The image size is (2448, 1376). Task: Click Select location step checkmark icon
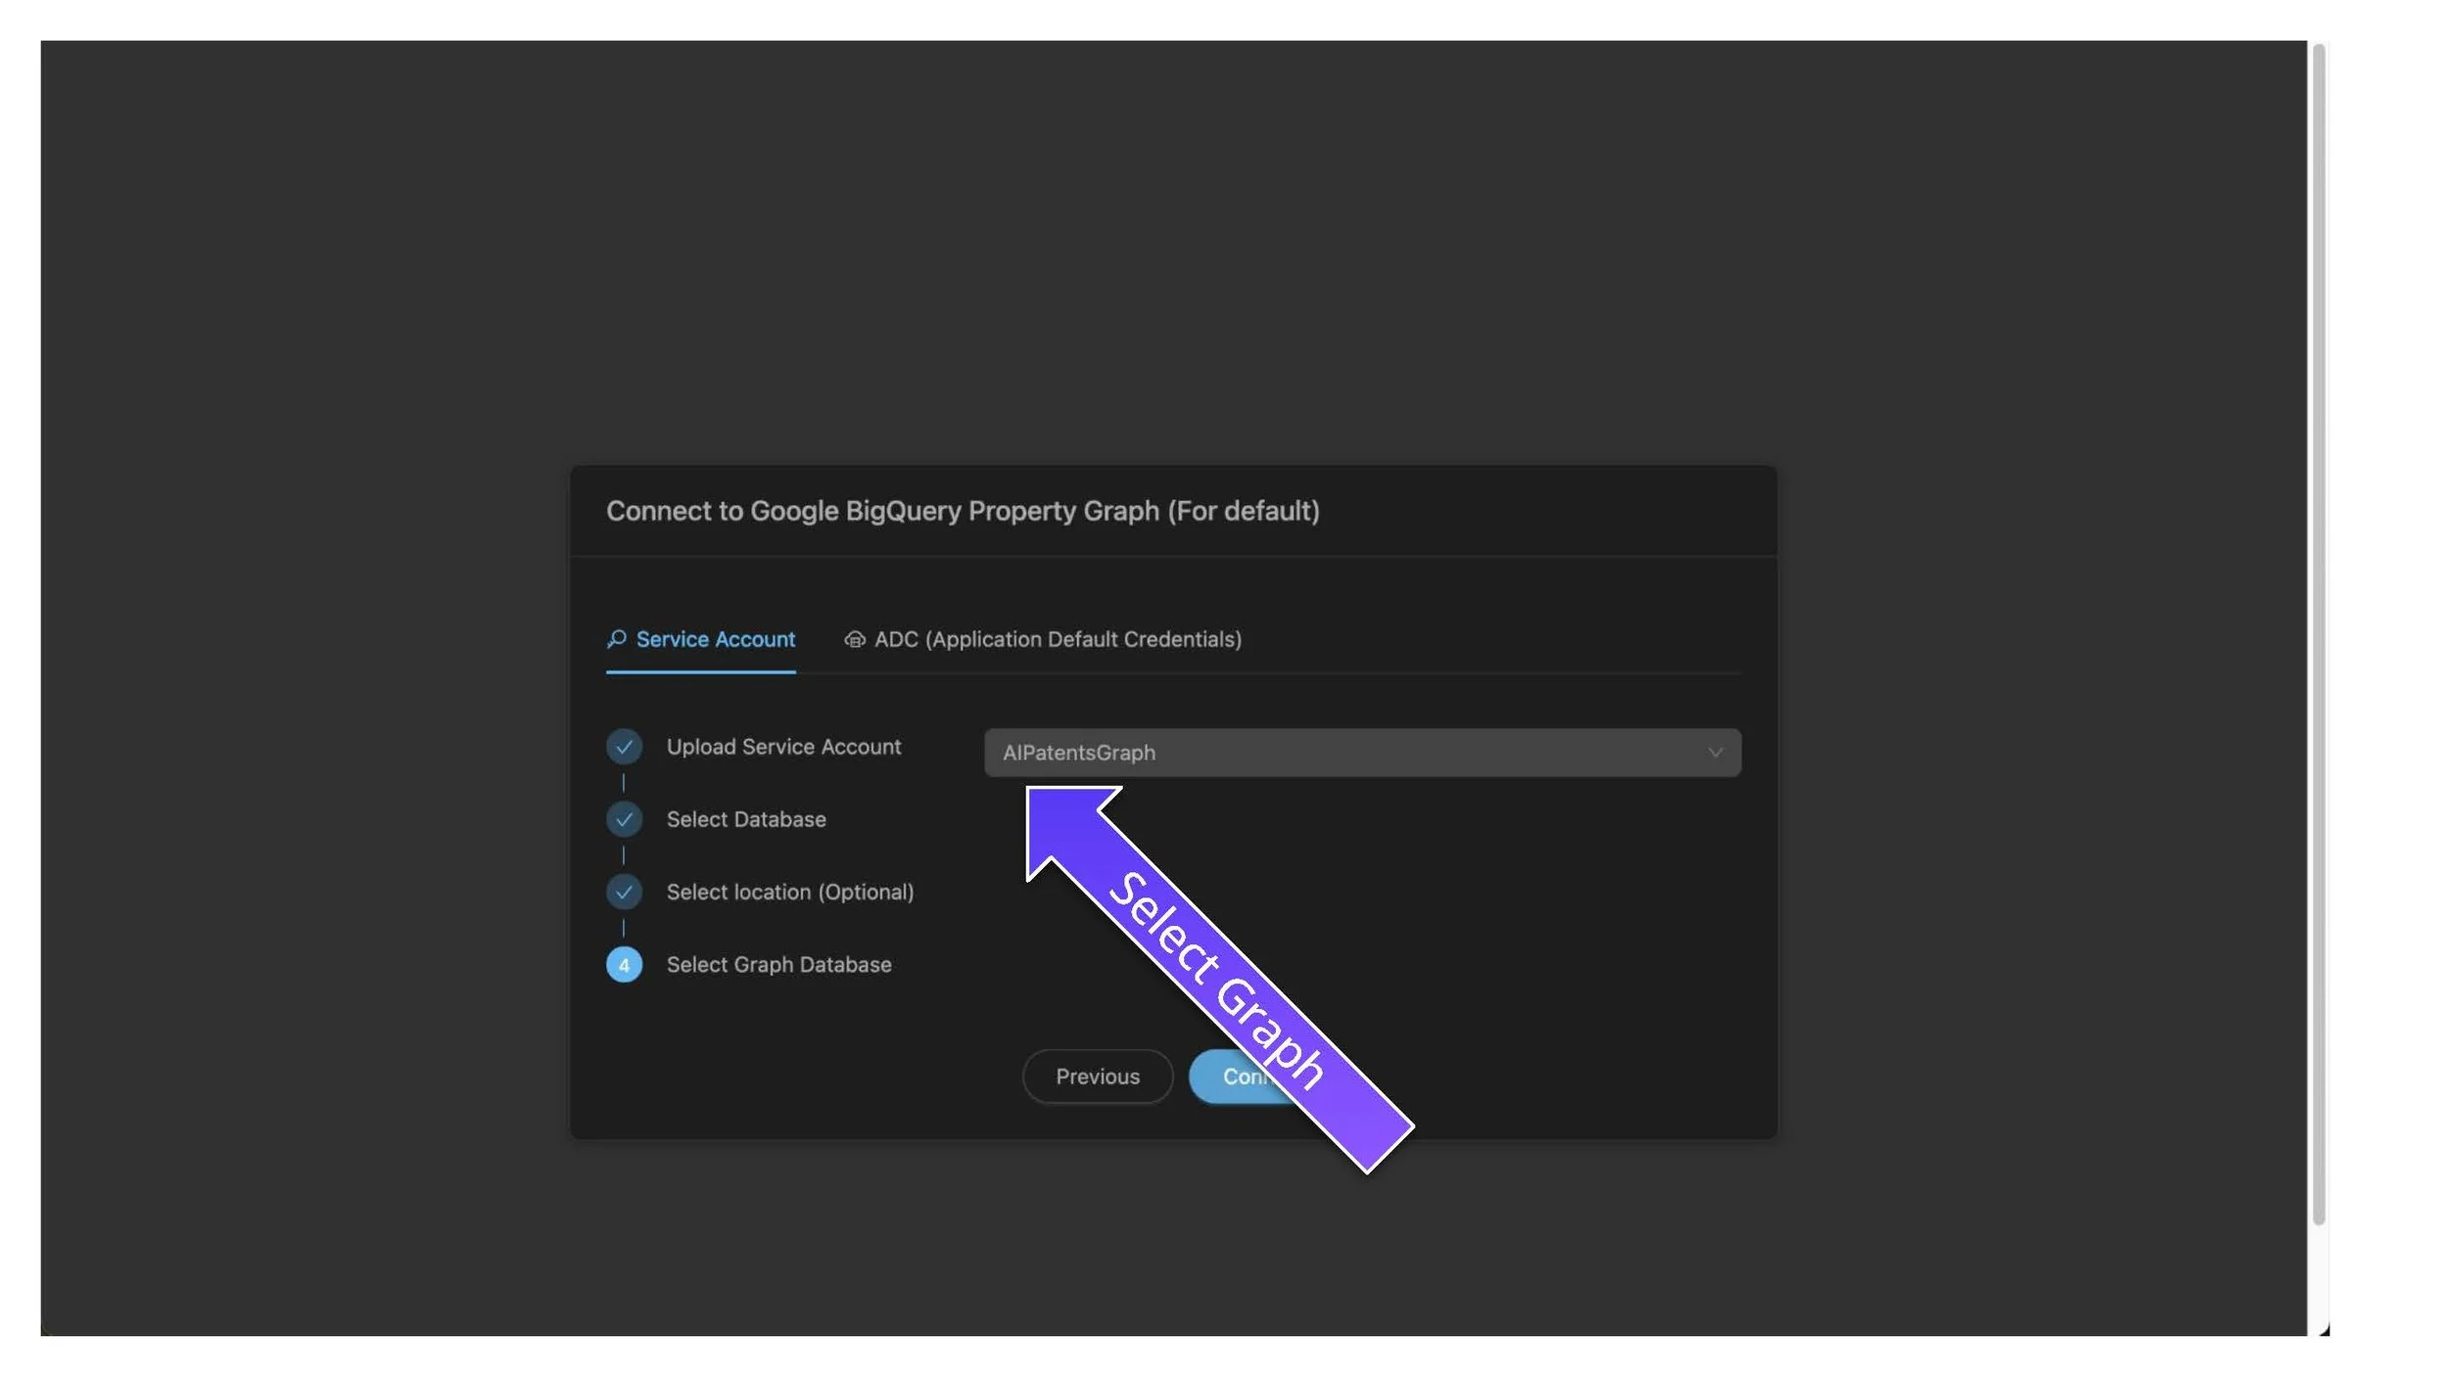[624, 892]
